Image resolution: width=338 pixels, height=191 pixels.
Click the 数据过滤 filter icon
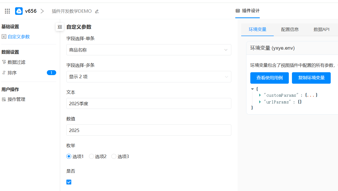4,62
